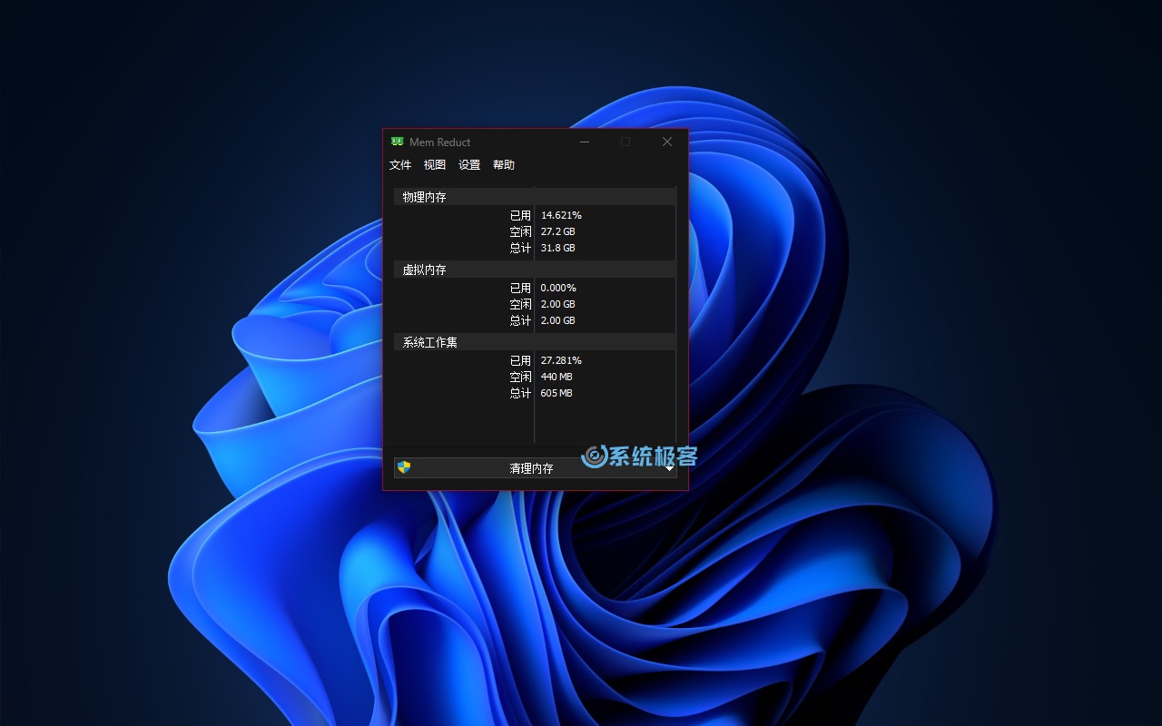Click the 440 MB free value

tap(556, 377)
